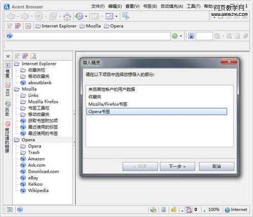Expand the Mozilla Firefox subfolder

[x=23, y=102]
